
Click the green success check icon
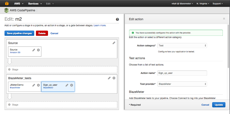[x=133, y=33]
